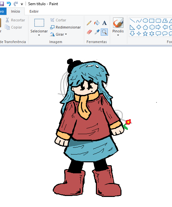Image resolution: width=172 pixels, height=207 pixels.
Task: Click the Save icon in quick access toolbar
Action: click(x=2, y=4)
